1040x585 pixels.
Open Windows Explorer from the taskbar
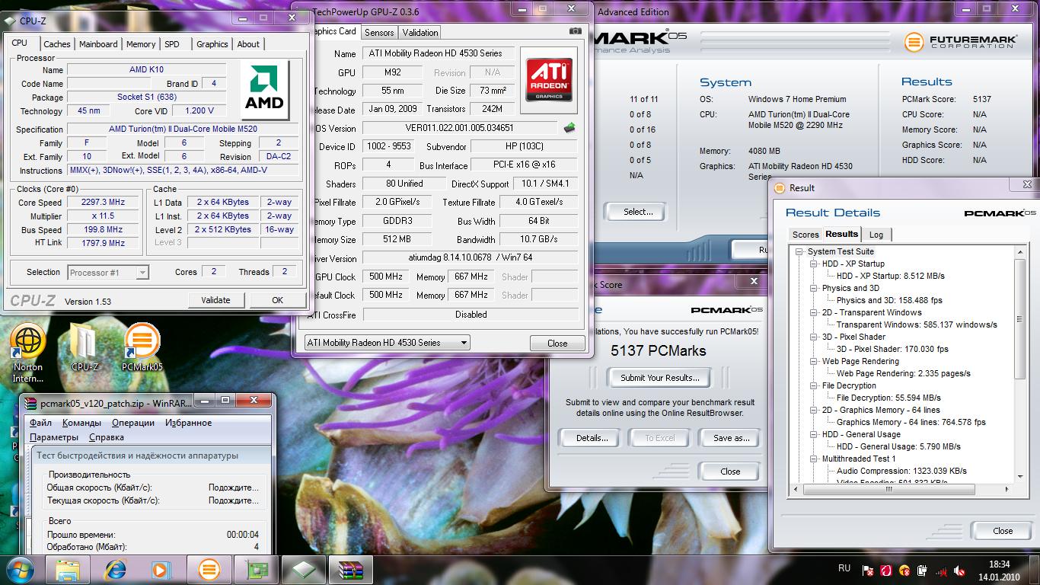pyautogui.click(x=68, y=569)
